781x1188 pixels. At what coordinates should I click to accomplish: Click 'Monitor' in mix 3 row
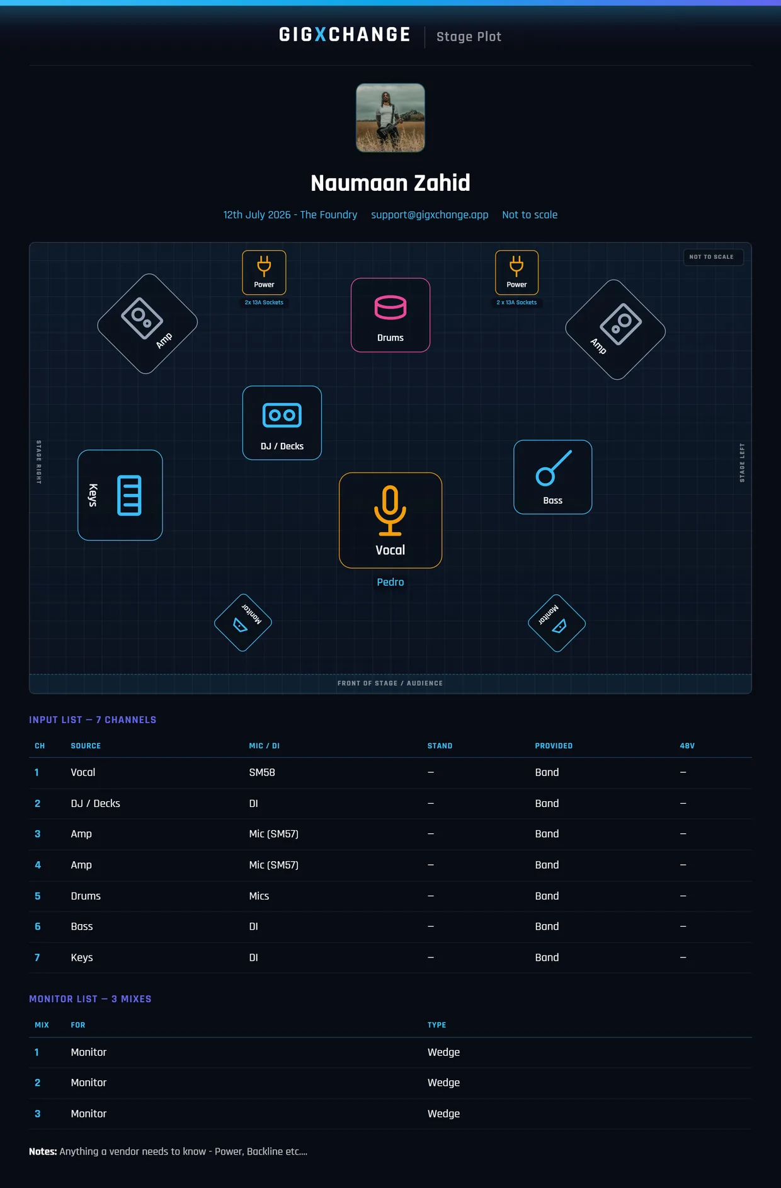tap(89, 1114)
